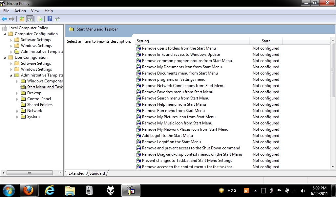
Task: Open the blue Help toolbar icon
Action: tap(50, 19)
